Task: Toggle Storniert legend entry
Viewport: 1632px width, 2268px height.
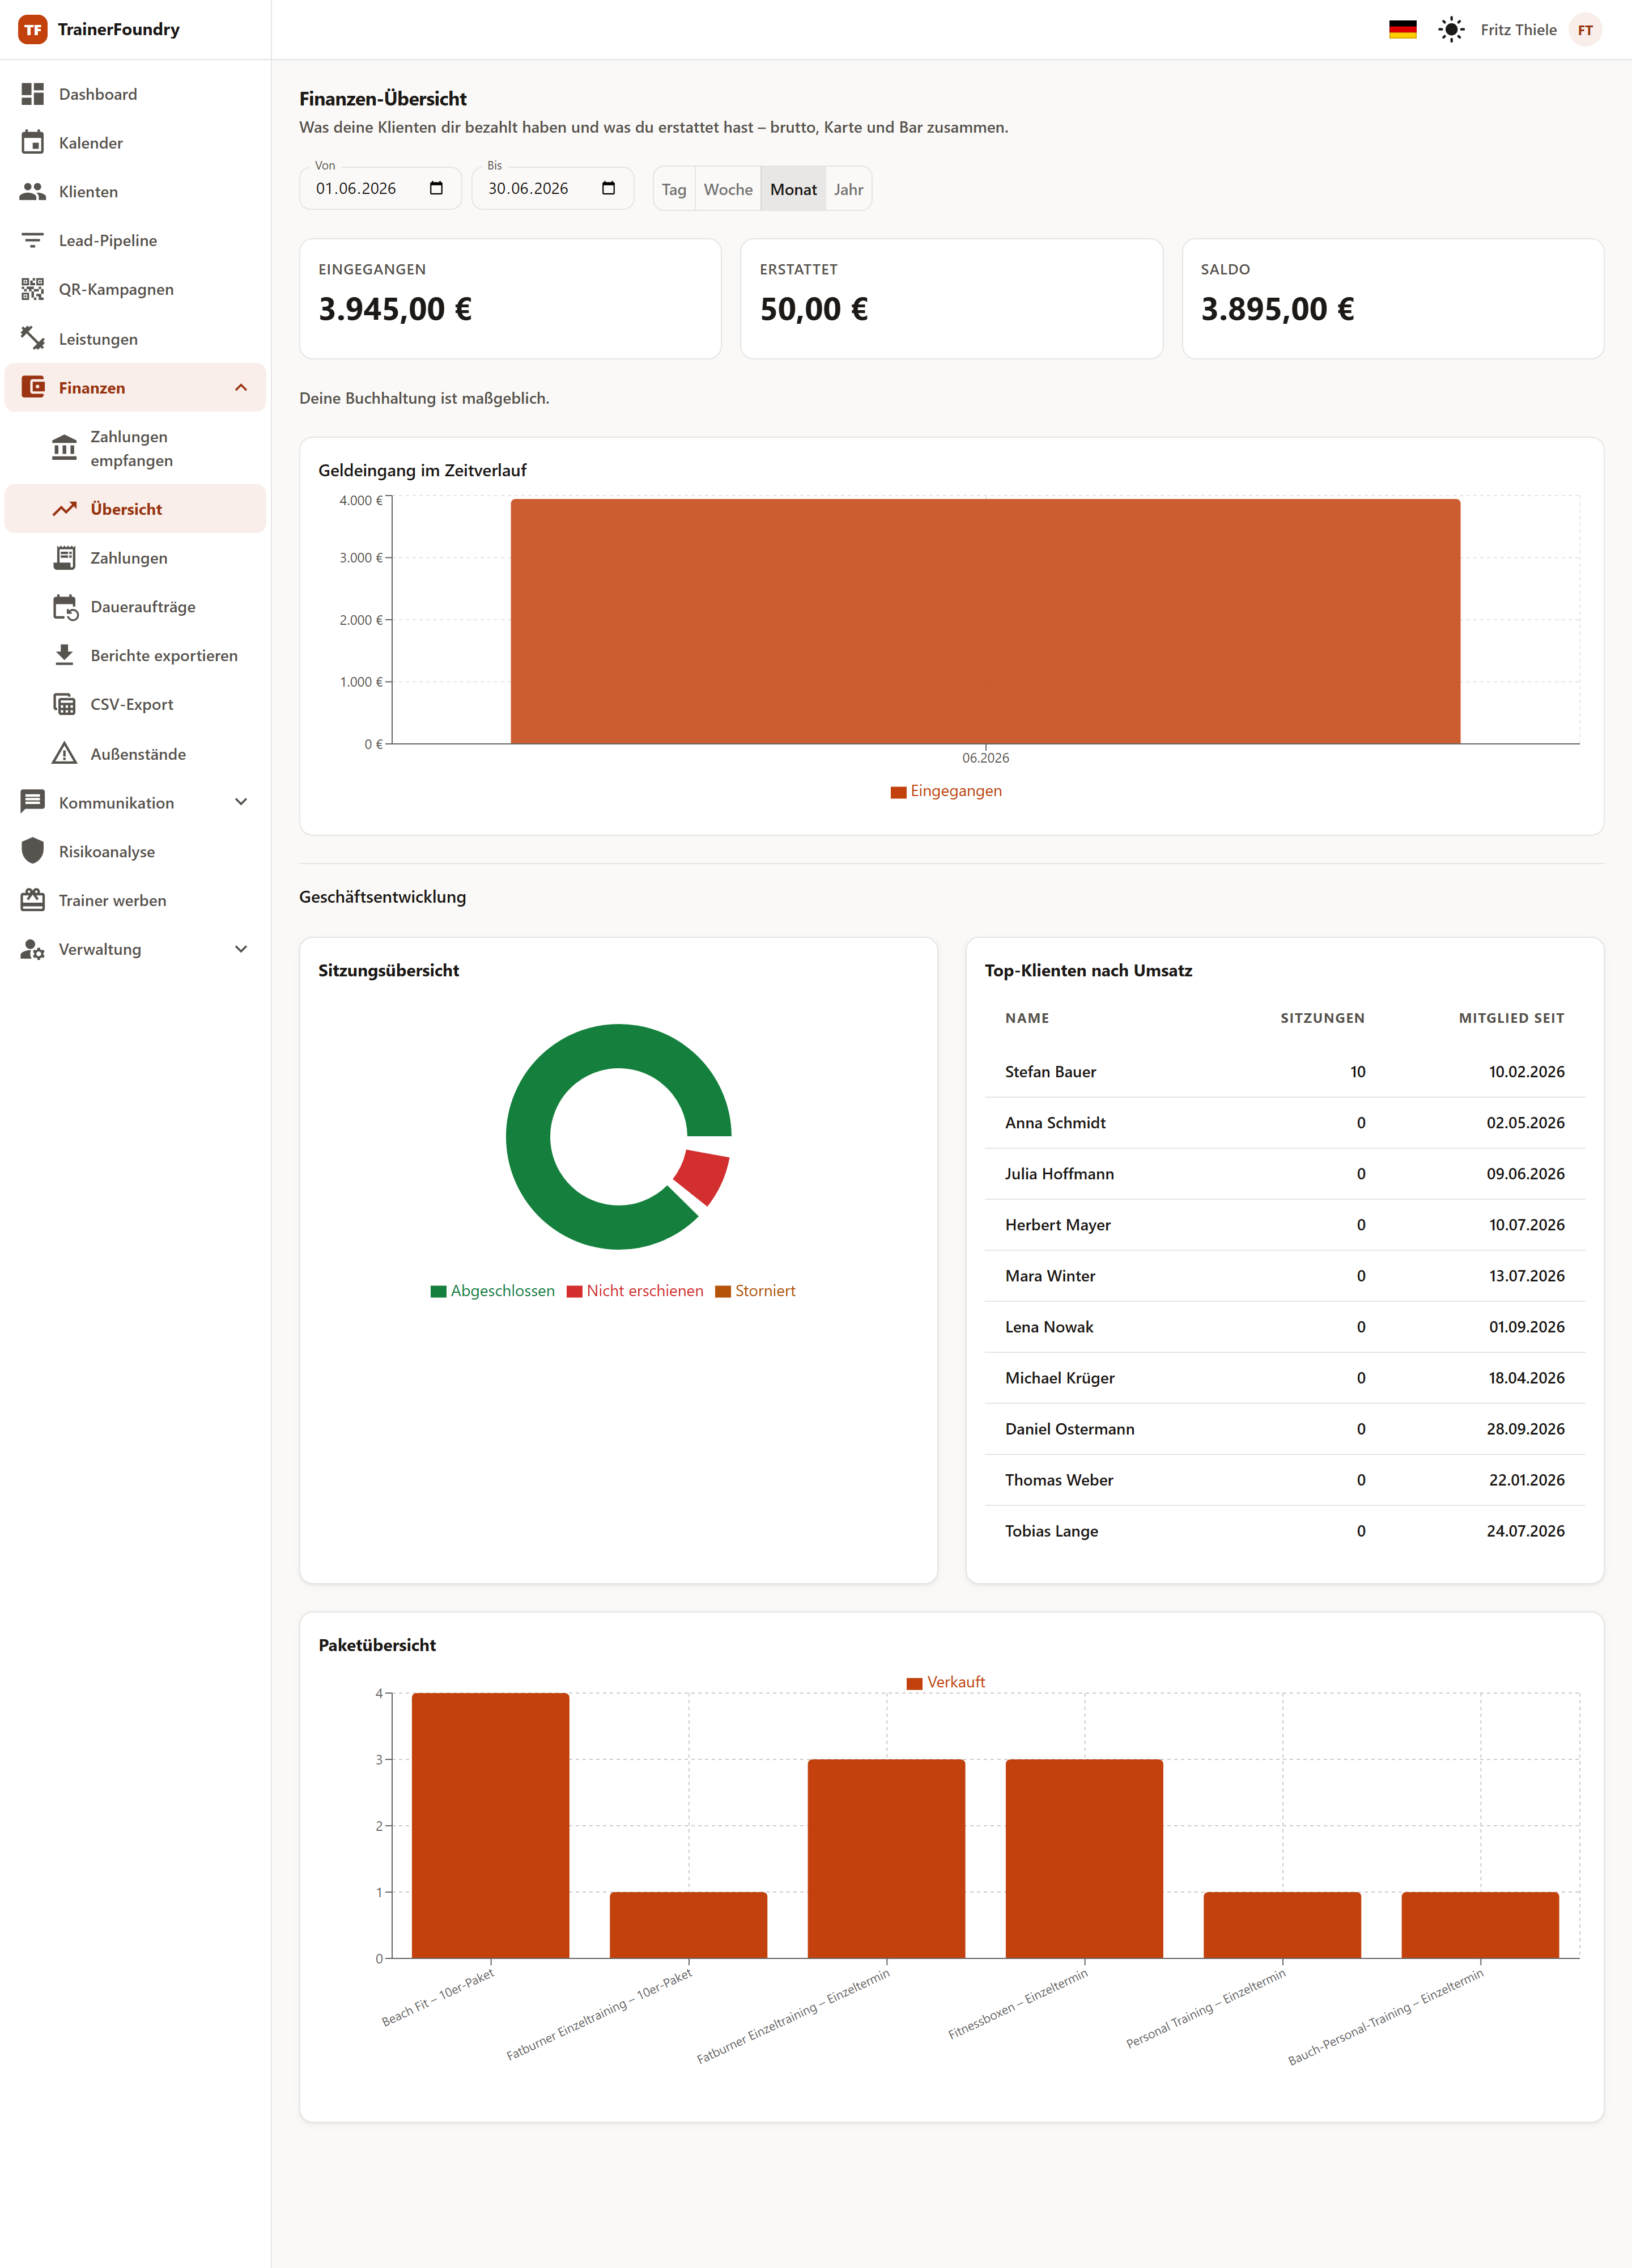Action: click(x=755, y=1291)
